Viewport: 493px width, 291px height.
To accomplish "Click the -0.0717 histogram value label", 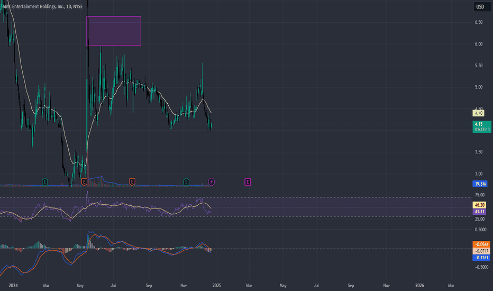I will pyautogui.click(x=481, y=251).
